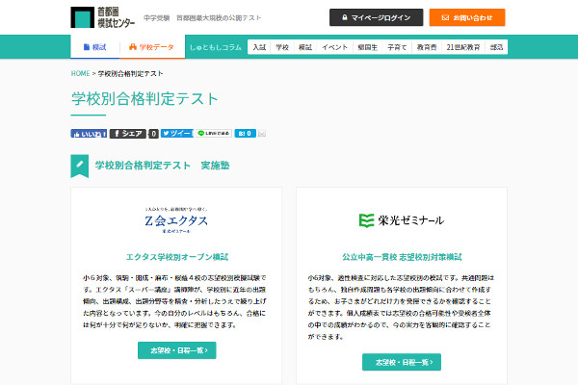
Task: Open 公立中高一貫校 志望校別対策模試 heading link
Action: point(402,257)
